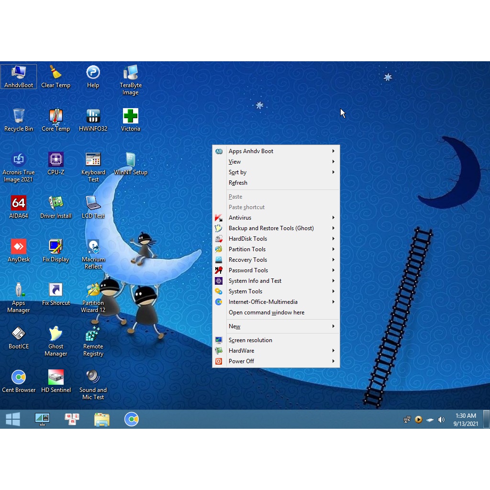Viewport: 490px width, 490px height.
Task: Open Sound and Mic Test icon
Action: coord(93,385)
